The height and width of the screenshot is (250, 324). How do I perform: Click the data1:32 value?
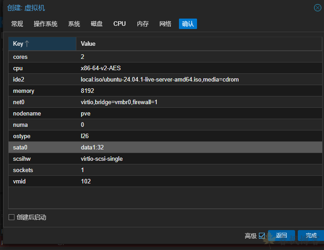click(x=92, y=148)
